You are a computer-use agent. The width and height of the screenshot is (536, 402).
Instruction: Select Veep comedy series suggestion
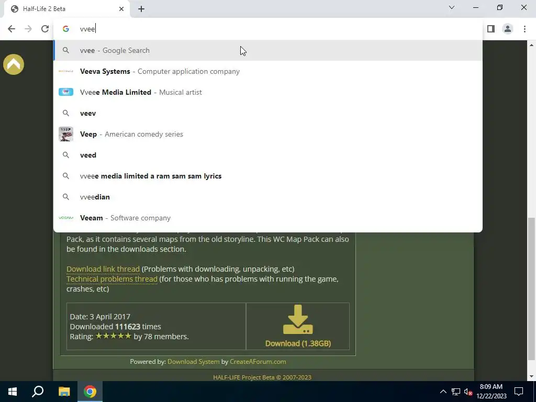[x=268, y=134]
